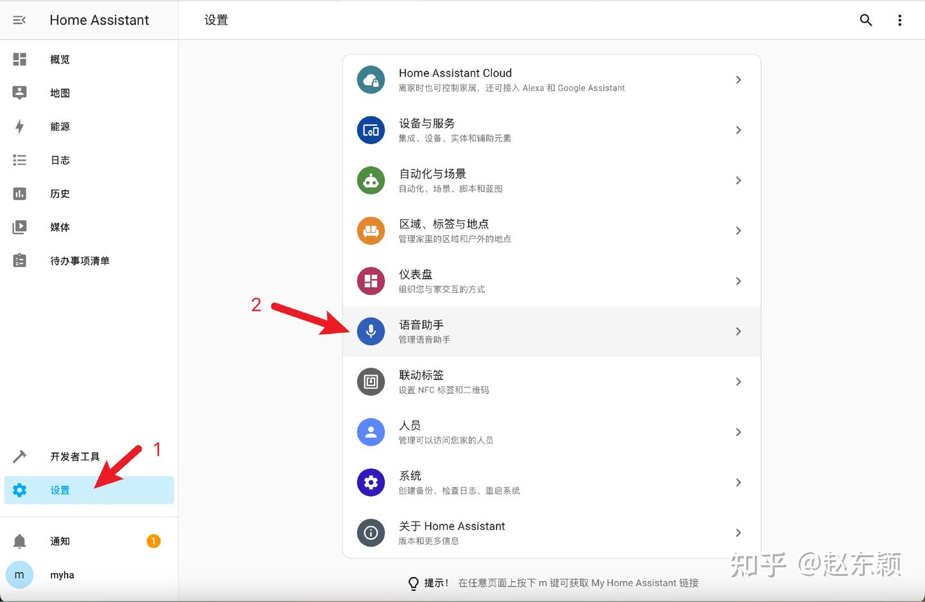
Task: Expand the 人员 row chevron
Action: pyautogui.click(x=738, y=432)
